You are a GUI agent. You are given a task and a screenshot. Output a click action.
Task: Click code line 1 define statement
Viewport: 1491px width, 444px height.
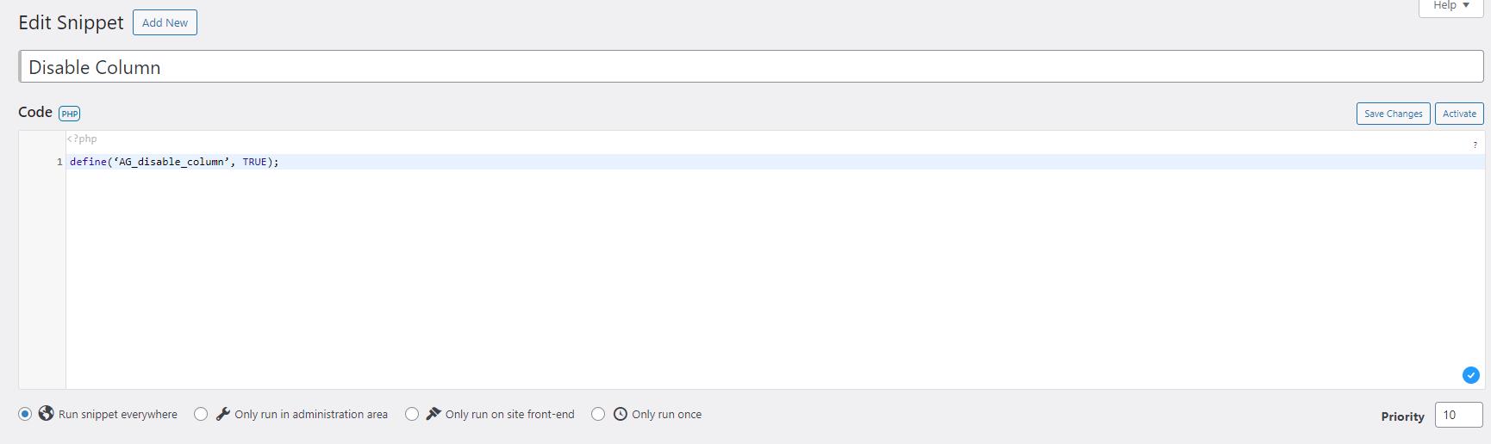[x=174, y=162]
